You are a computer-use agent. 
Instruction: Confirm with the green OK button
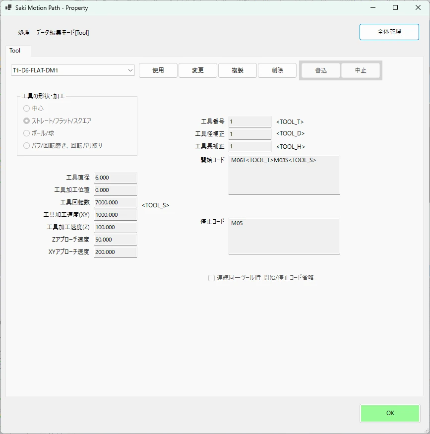390,413
